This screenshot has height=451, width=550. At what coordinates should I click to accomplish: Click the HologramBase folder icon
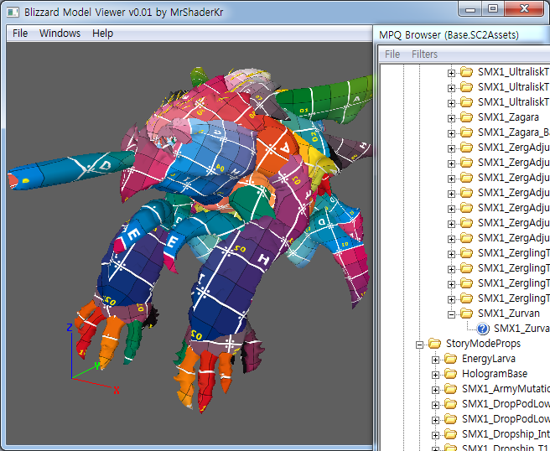click(x=451, y=374)
